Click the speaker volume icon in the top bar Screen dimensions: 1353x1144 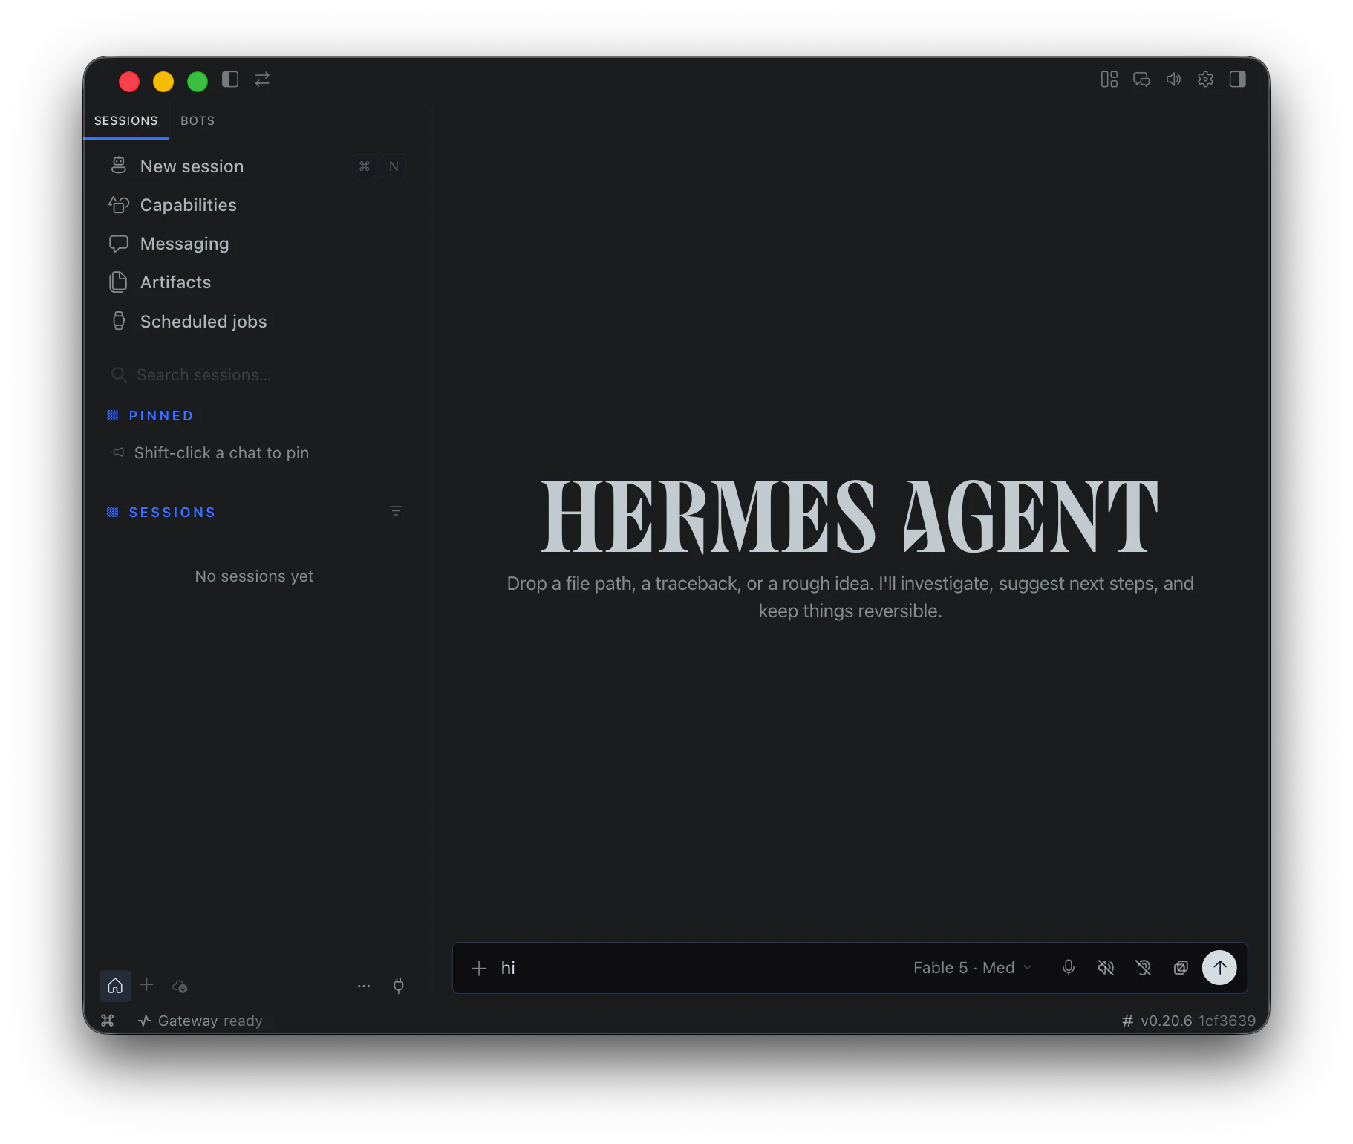coord(1173,79)
